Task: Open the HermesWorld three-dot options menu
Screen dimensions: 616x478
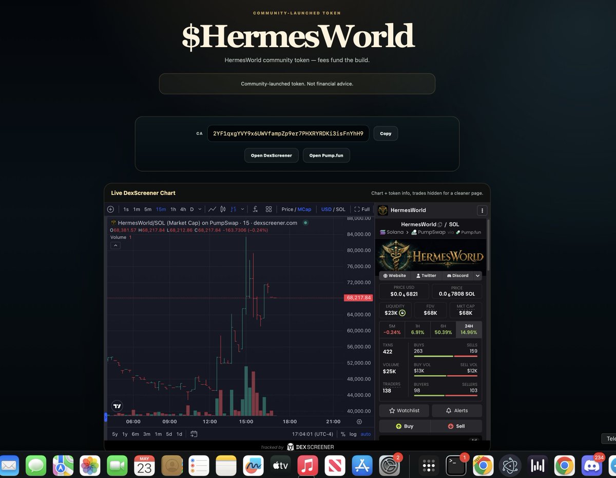Action: click(482, 210)
